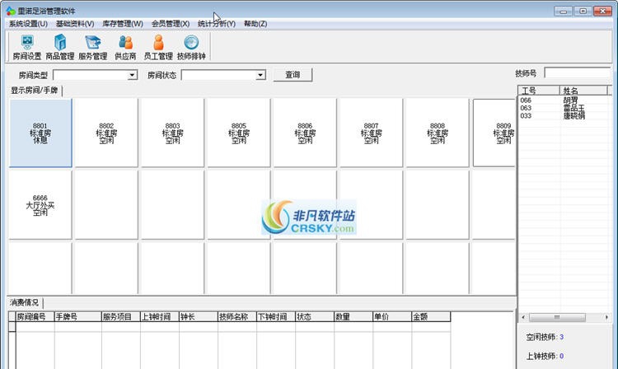Screen dimensions: 618x369
Task: Click the 空闲技师 count value 3
Action: click(x=561, y=337)
